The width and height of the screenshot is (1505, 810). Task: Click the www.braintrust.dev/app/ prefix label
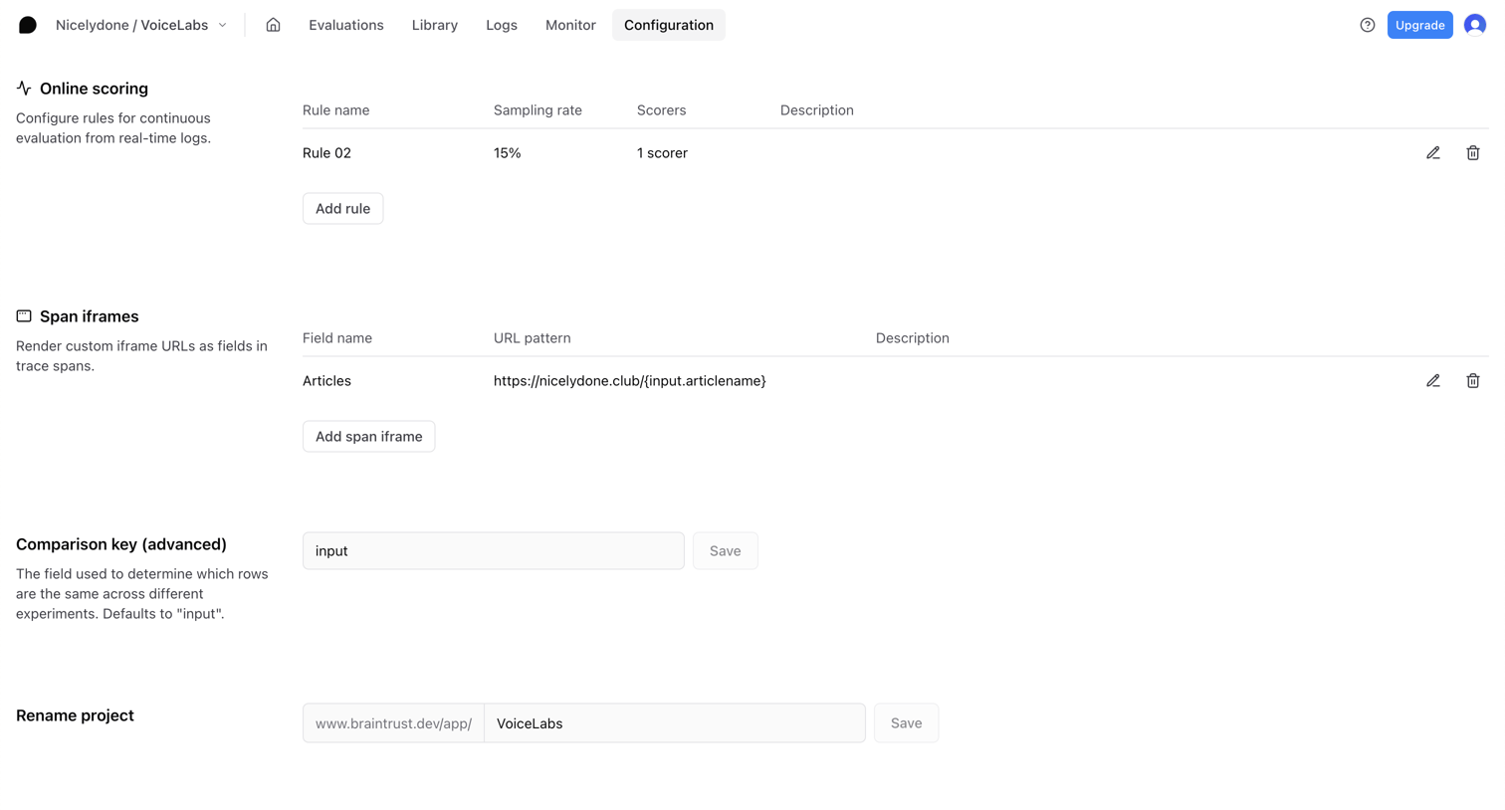pyautogui.click(x=393, y=723)
